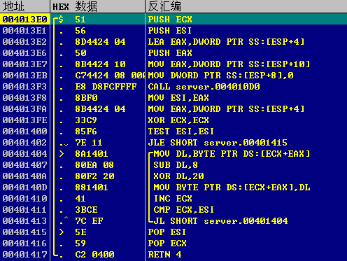Screen dimensions: 347x261
Task: Select address 00401415
Action: [24, 232]
